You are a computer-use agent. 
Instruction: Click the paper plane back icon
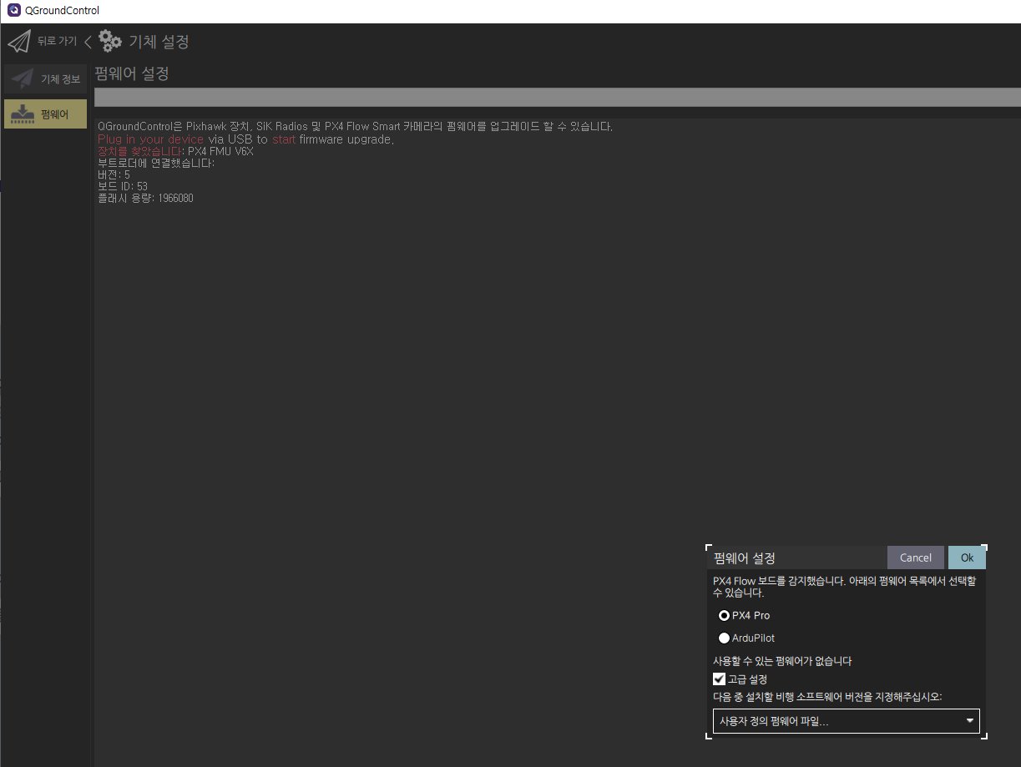pyautogui.click(x=18, y=41)
